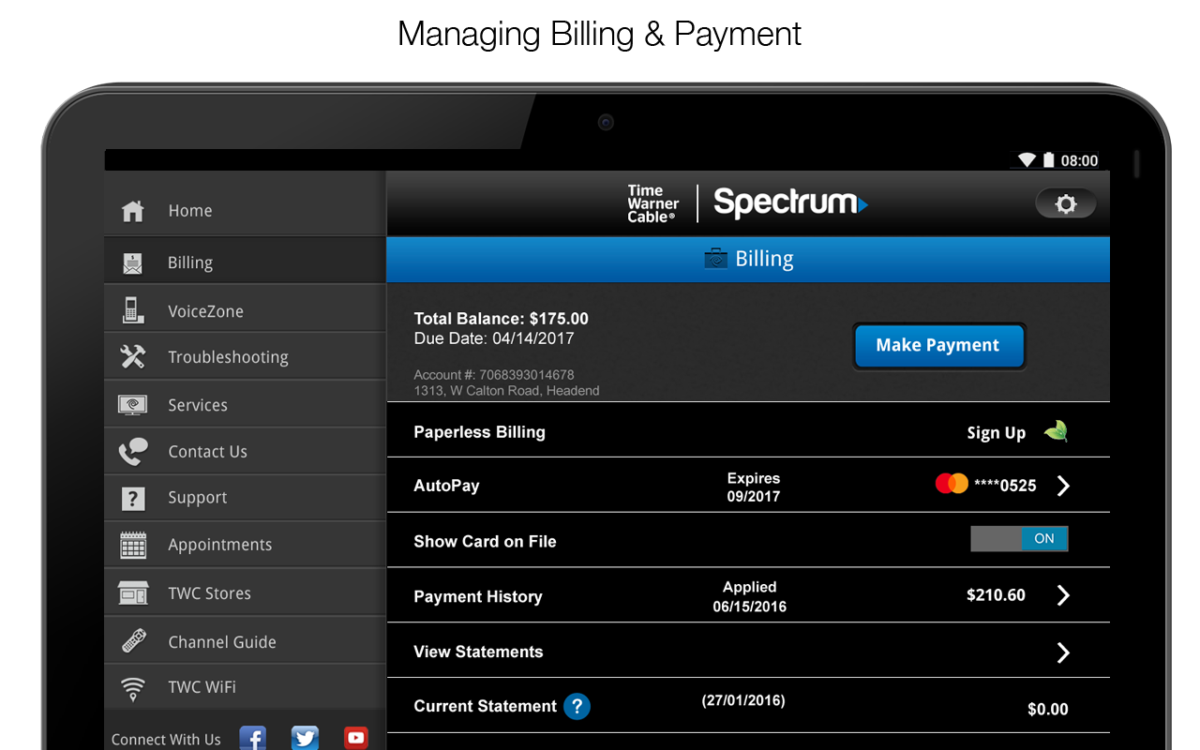Click the 'Account #: 7068393014678' text
Screen dimensions: 1200x750
[x=494, y=375]
